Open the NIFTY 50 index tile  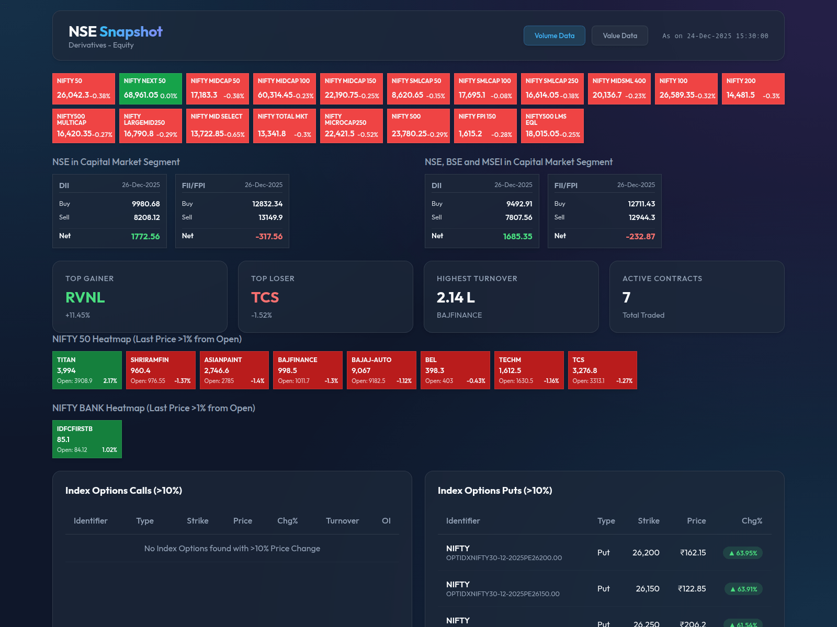tap(84, 89)
